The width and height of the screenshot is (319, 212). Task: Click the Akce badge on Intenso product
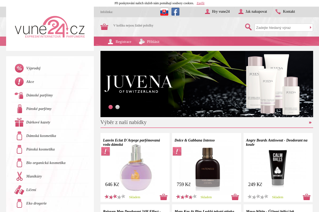click(x=177, y=151)
